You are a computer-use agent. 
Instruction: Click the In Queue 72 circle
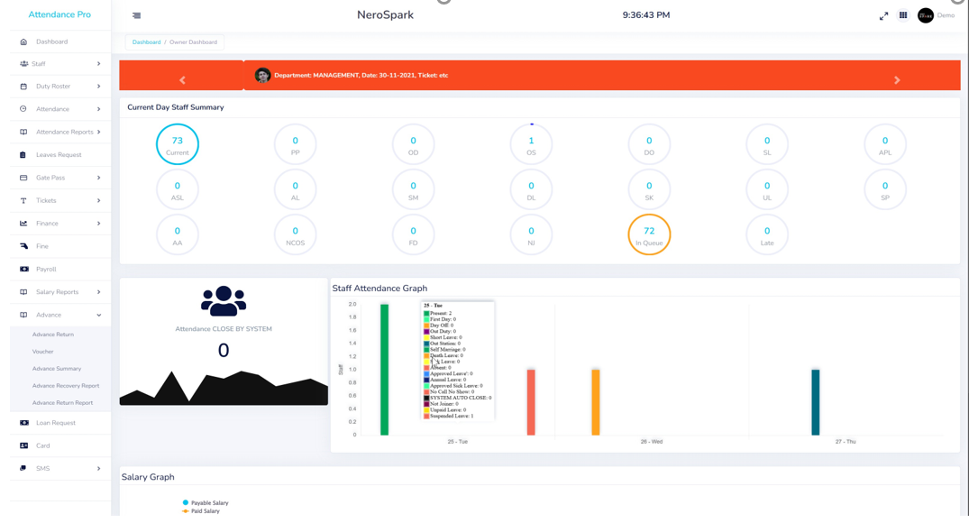(649, 234)
